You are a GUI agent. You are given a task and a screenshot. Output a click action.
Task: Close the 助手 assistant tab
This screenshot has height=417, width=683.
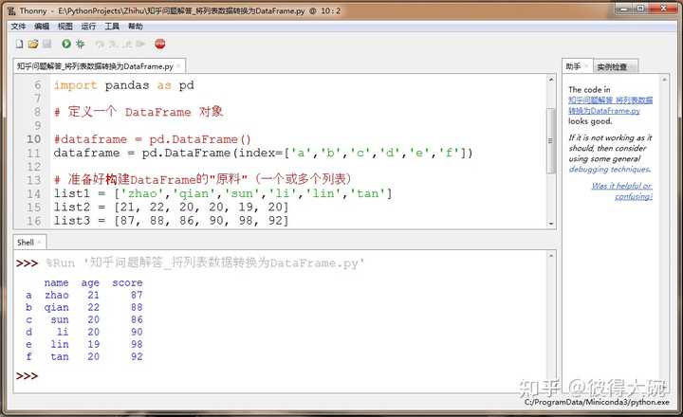coord(586,66)
